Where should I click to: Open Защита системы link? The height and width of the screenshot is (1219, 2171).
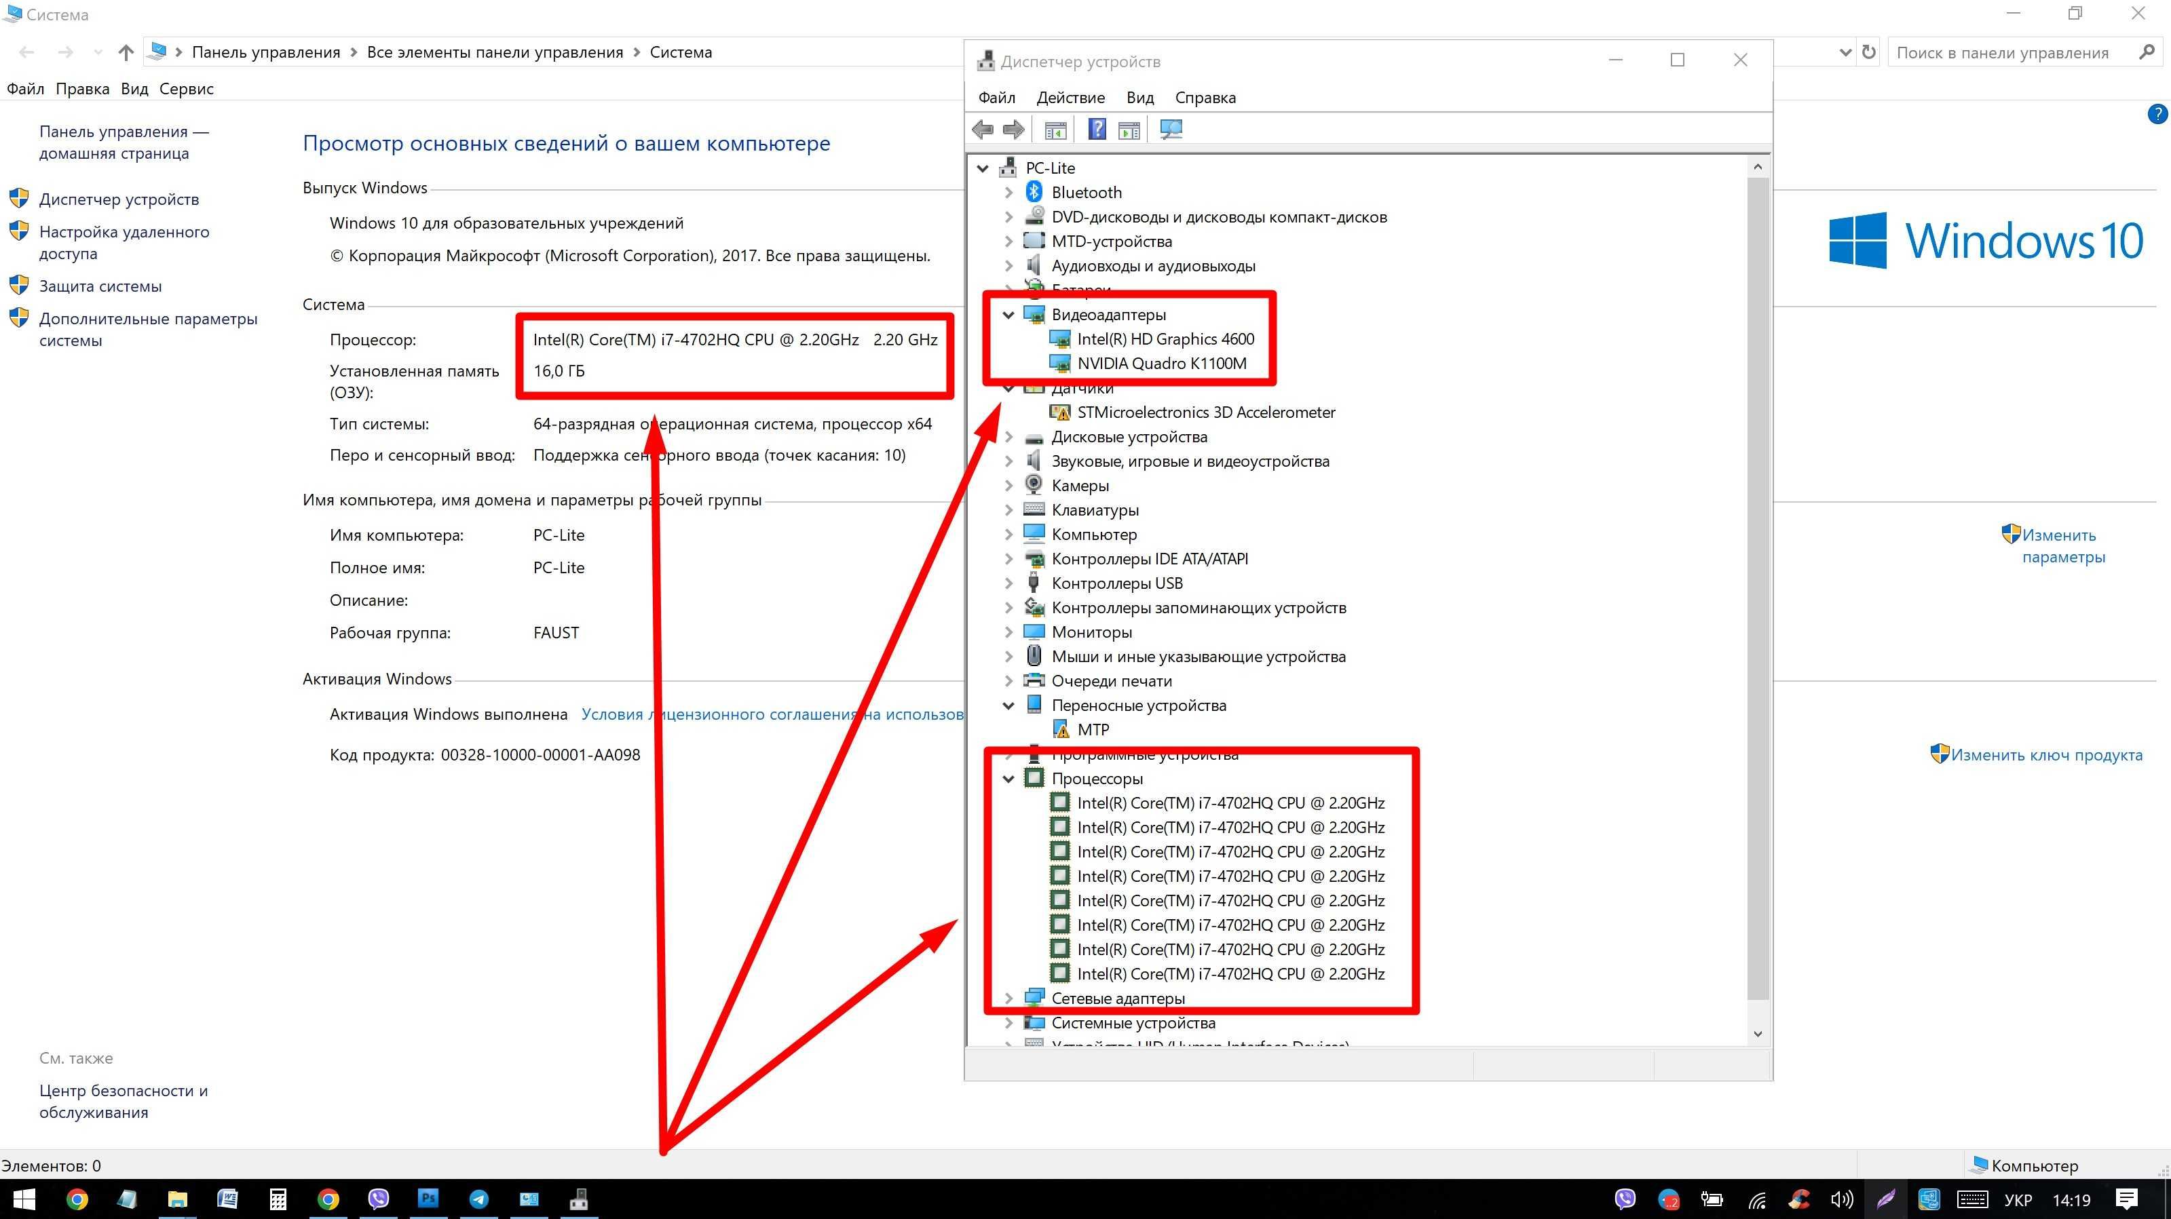100,286
